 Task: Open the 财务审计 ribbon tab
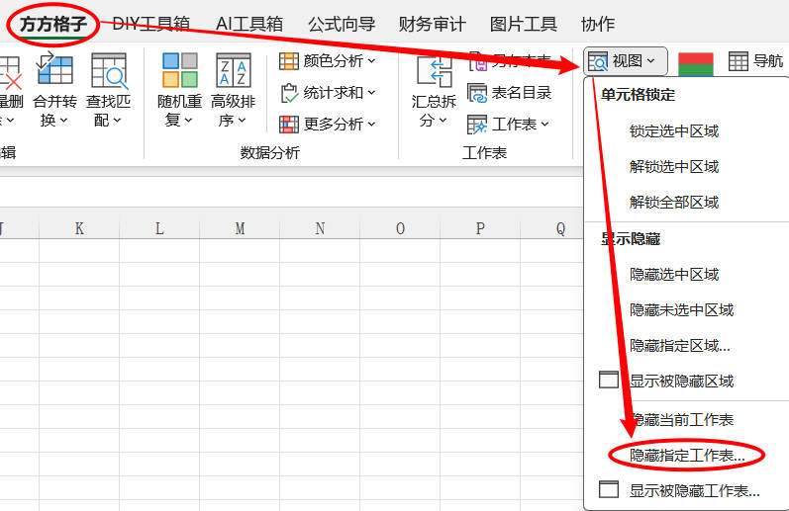click(x=432, y=24)
